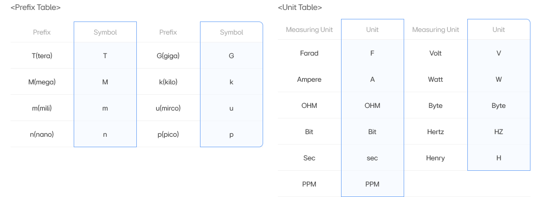Click the Watt measuring unit cell
The width and height of the screenshot is (541, 197).
[435, 79]
